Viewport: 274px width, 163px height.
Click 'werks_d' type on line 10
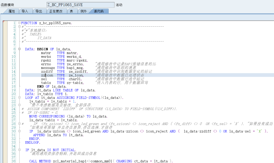(74, 57)
